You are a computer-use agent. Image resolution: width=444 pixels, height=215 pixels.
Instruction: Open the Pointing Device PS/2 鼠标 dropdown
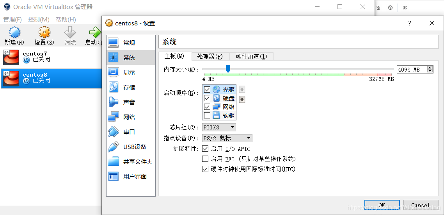pos(227,138)
